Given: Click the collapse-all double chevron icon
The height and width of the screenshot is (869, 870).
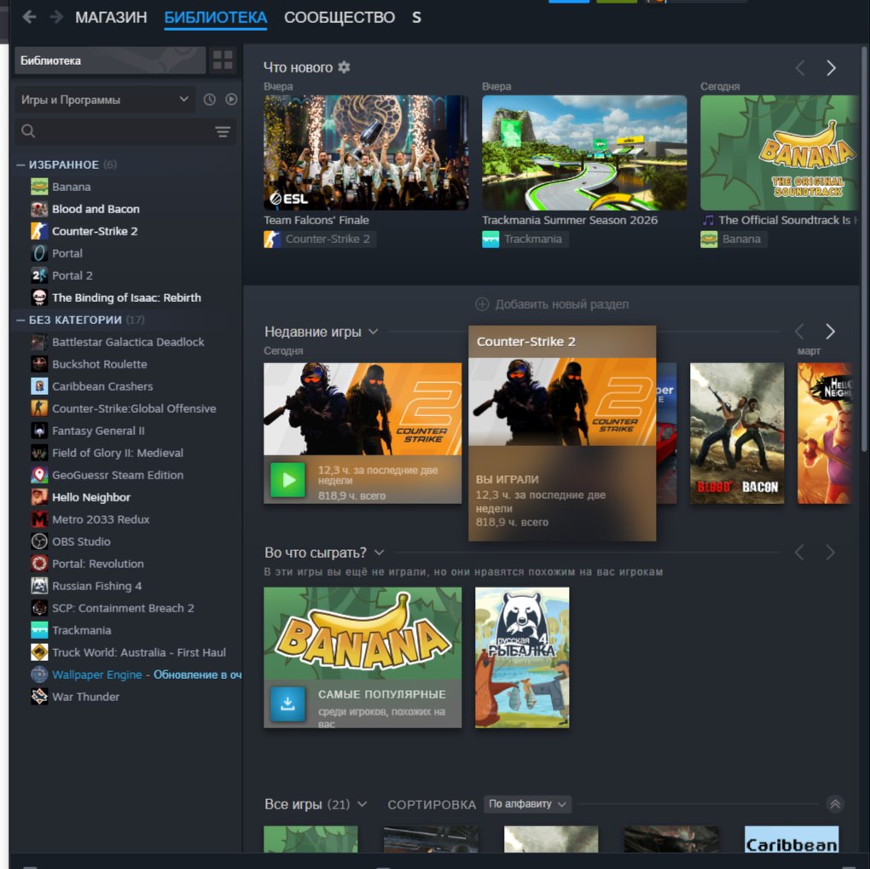Looking at the screenshot, I should (x=835, y=803).
